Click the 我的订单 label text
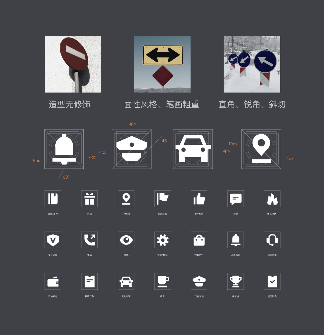 click(89, 296)
